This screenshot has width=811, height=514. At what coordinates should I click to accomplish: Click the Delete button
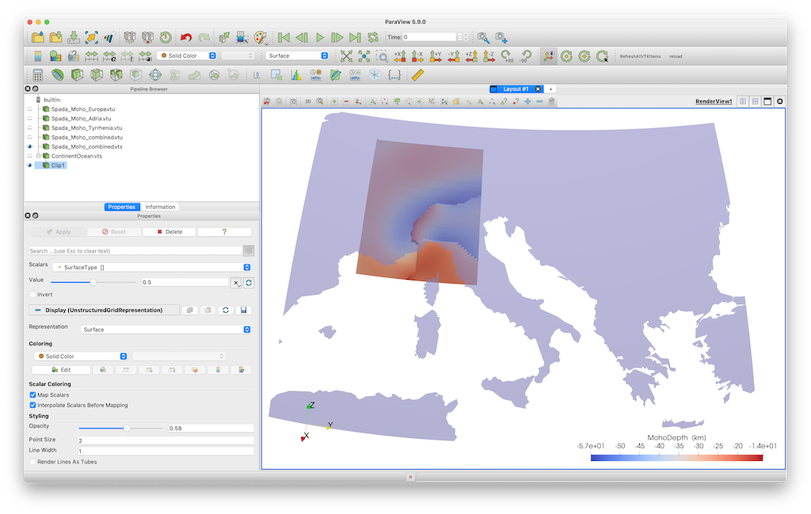pyautogui.click(x=169, y=232)
